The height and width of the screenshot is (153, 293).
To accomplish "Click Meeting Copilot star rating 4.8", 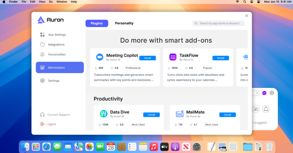I will coord(114,68).
